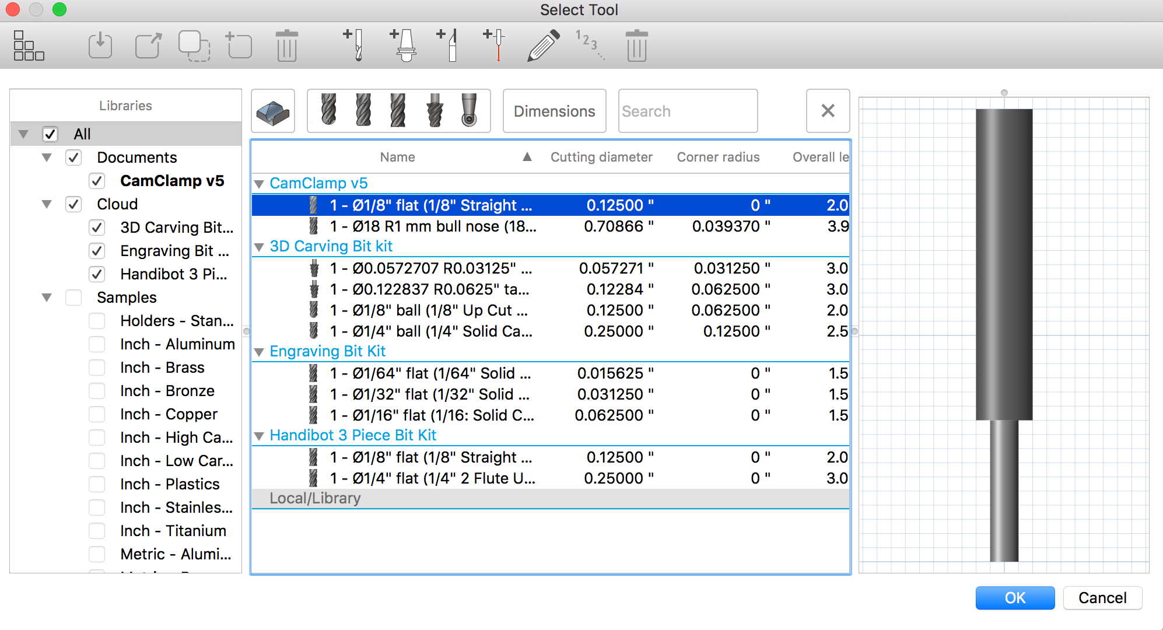Collapse the Cloud libraries tree
1163x630 pixels.
click(47, 204)
